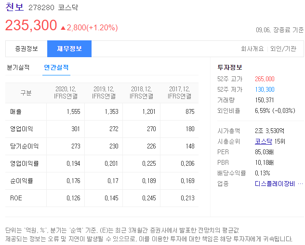Screen dimensions: 305x245
Task: Click the ellipsis after 디스플레이장비
Action: (300, 184)
